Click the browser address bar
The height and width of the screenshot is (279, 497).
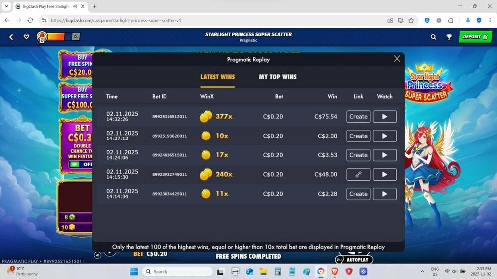tap(199, 20)
